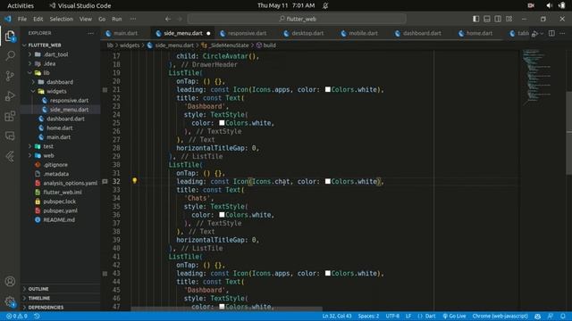
Task: Open the Accounts menu icon
Action: coord(10,282)
